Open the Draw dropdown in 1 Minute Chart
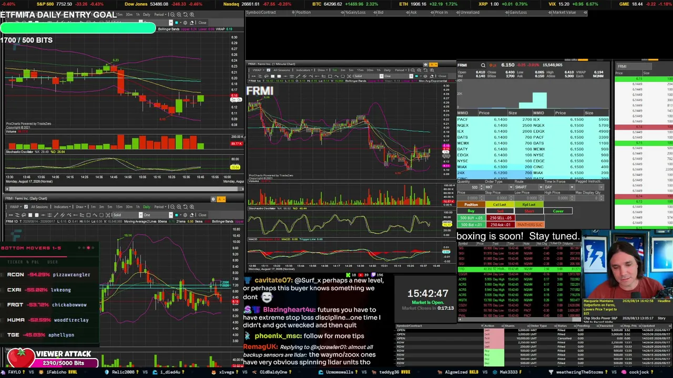The width and height of the screenshot is (673, 378). tap(323, 70)
